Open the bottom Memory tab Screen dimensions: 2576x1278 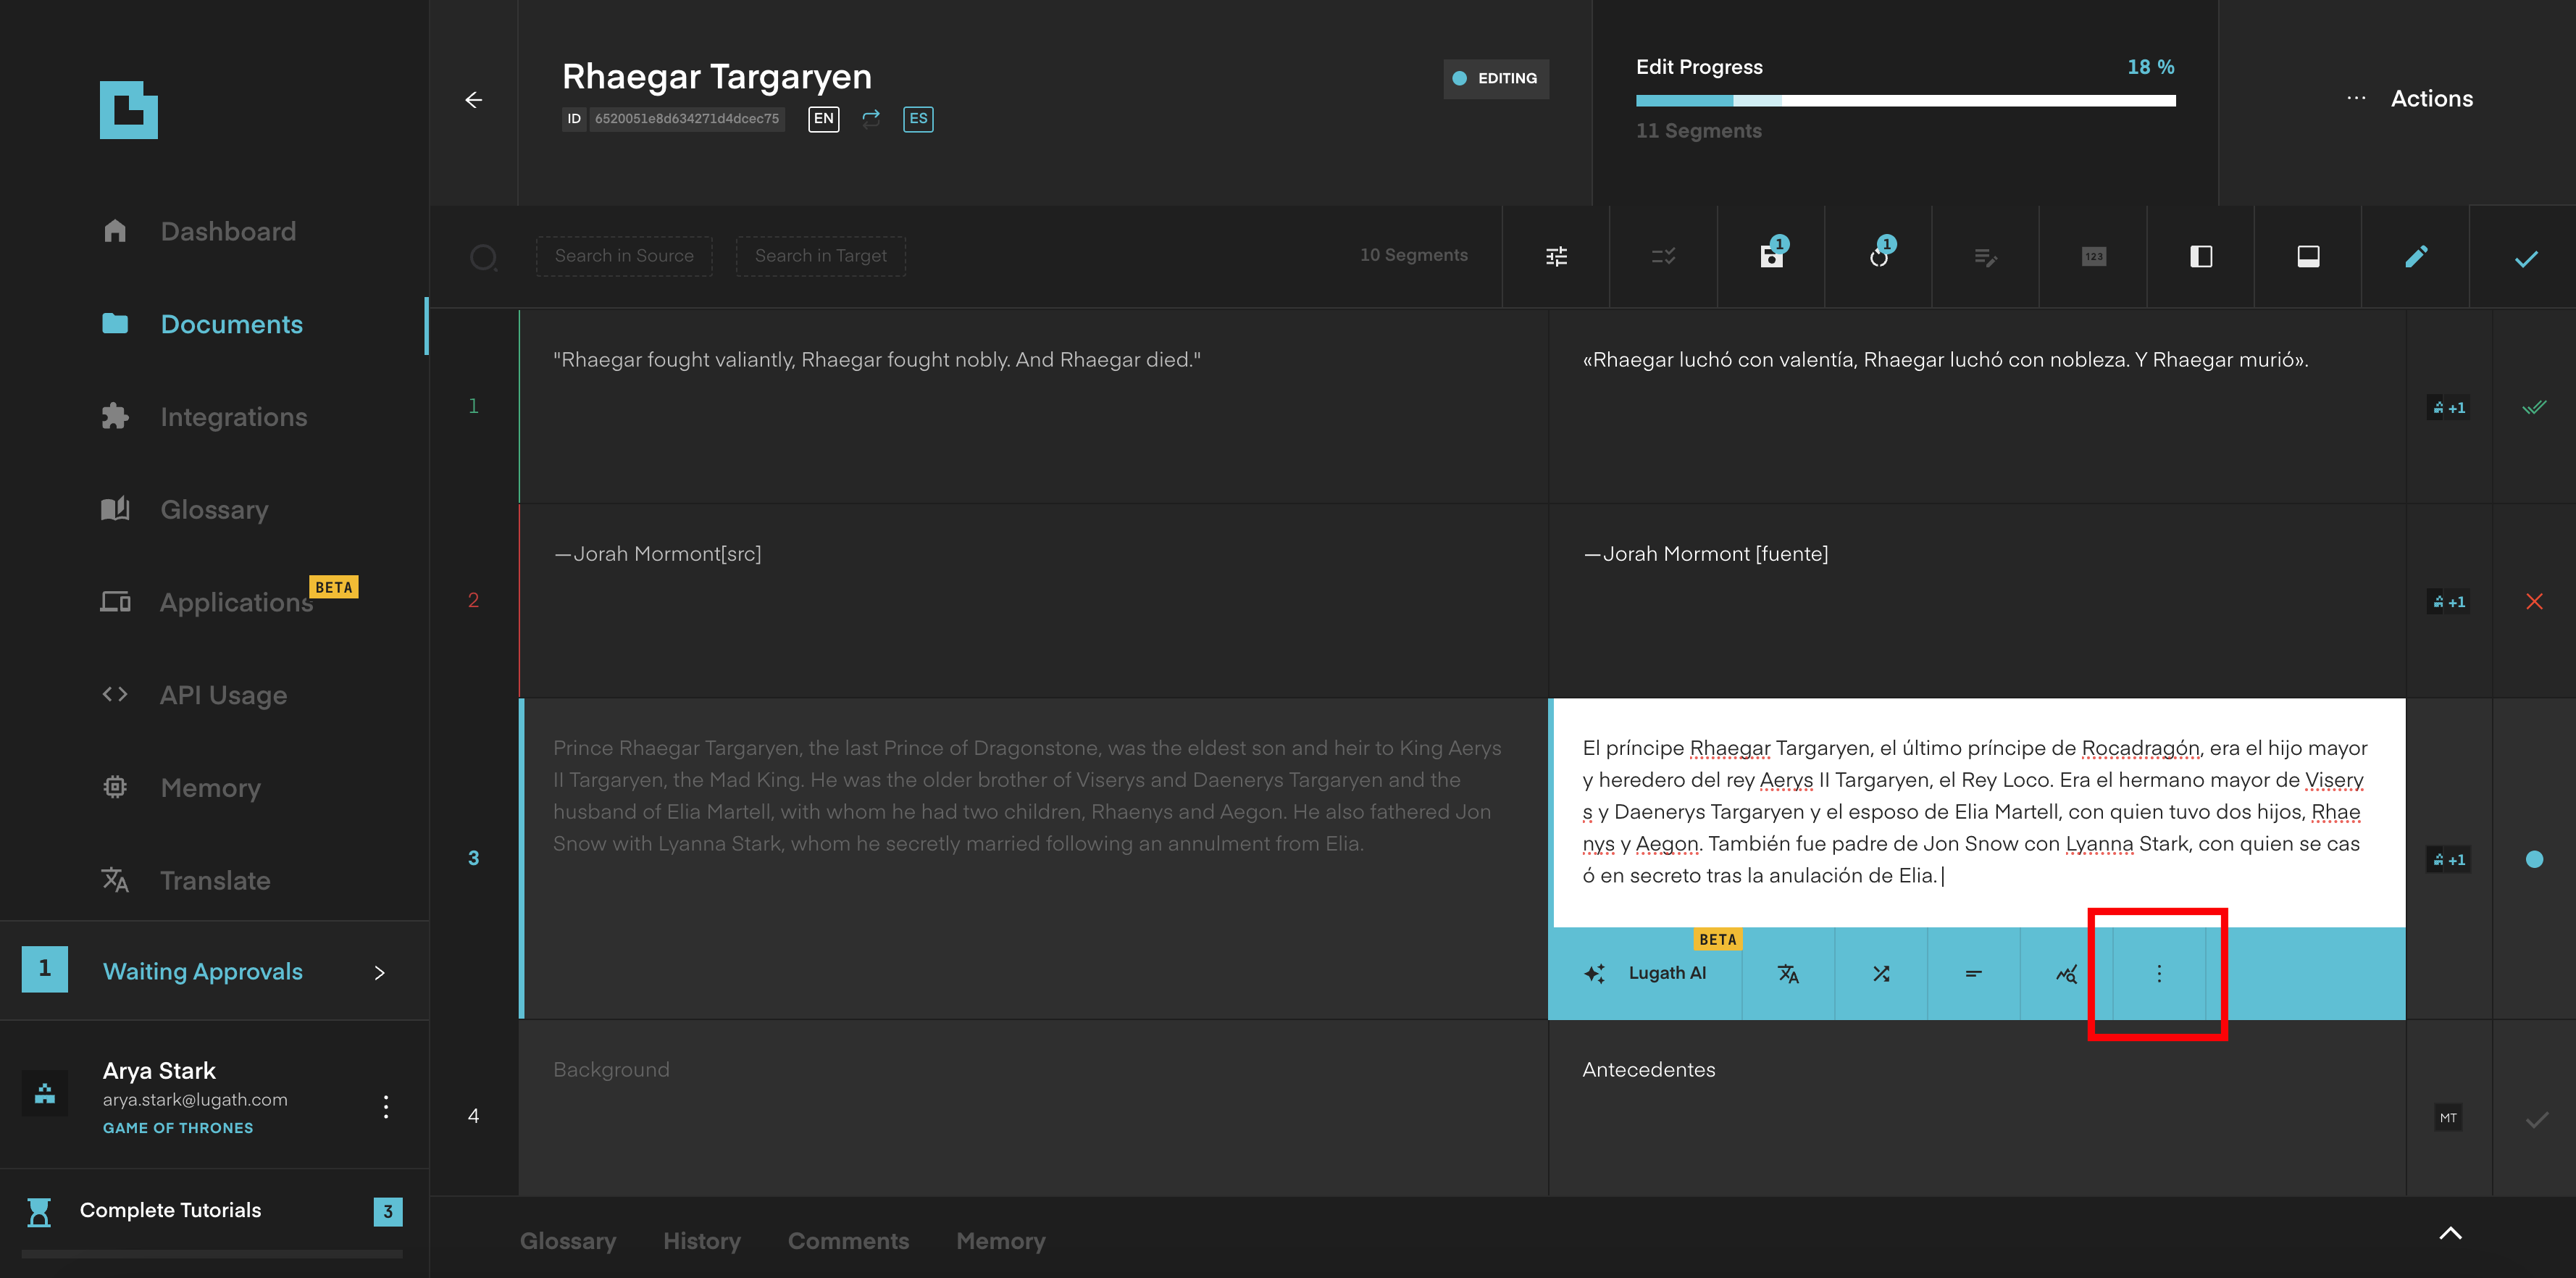[1000, 1241]
